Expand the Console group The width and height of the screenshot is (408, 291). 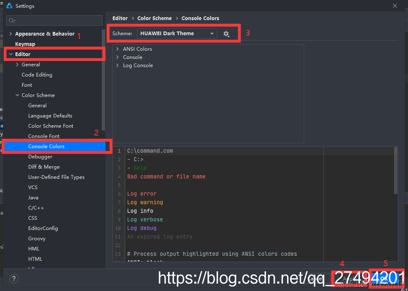point(117,57)
